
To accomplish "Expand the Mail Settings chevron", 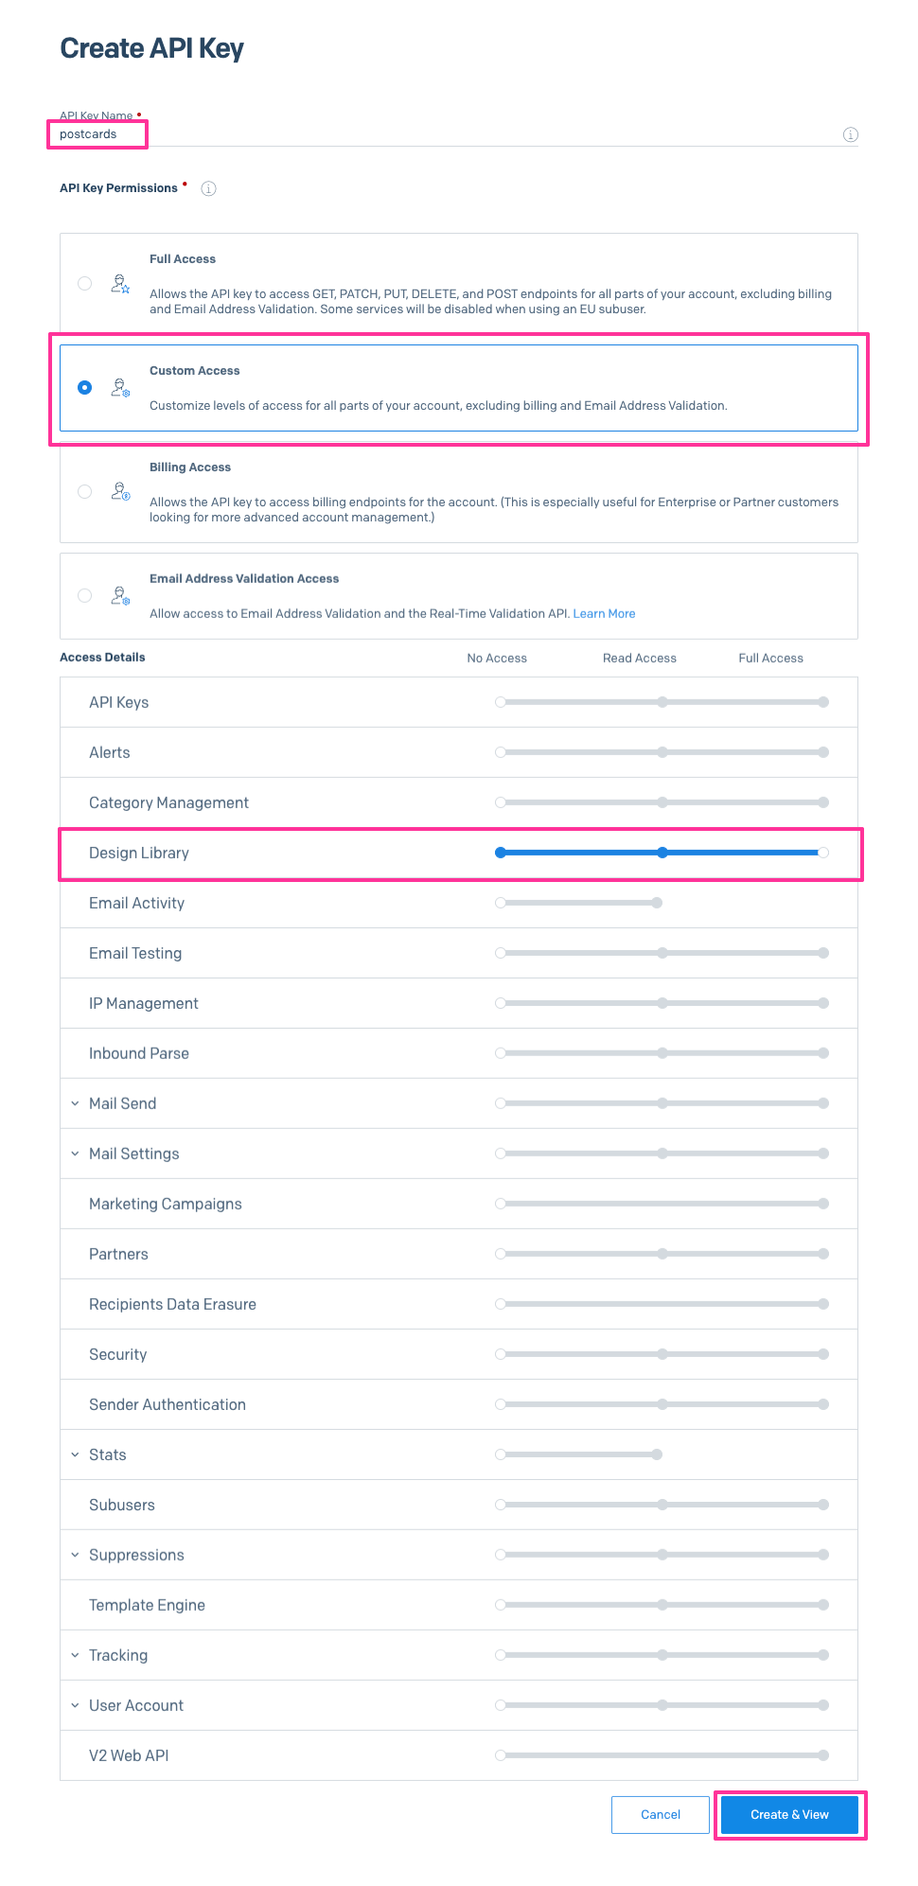I will point(75,1154).
